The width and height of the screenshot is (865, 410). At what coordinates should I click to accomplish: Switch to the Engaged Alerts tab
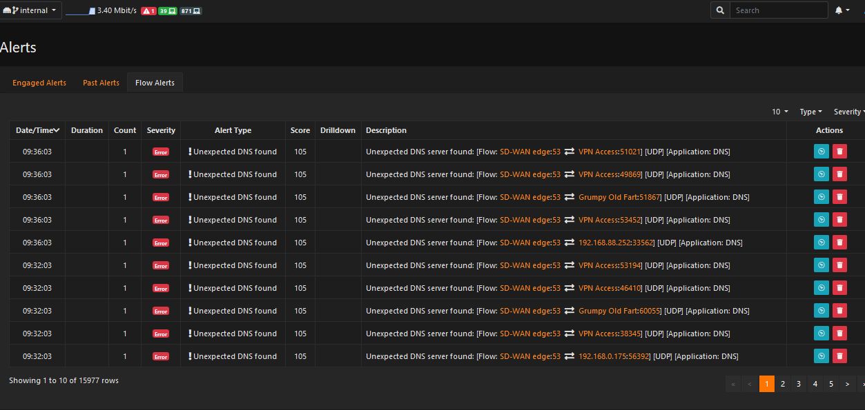39,82
